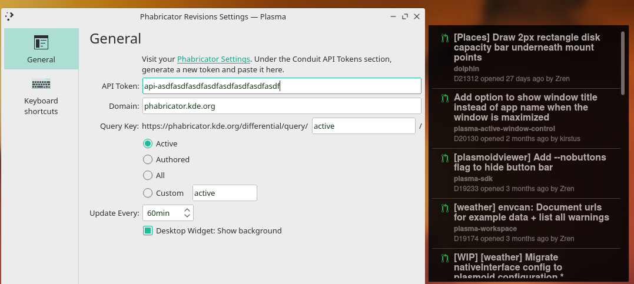Select the All radio button
Viewport: 634px width, 284px height.
(x=148, y=175)
